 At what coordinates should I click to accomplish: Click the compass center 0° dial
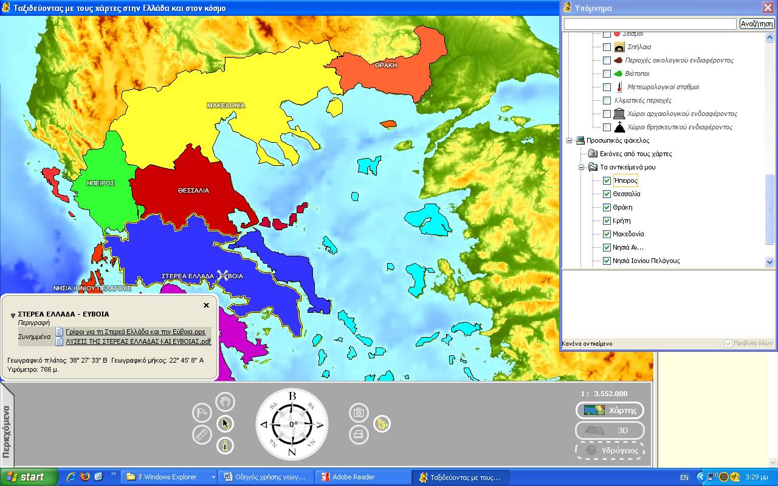[292, 424]
